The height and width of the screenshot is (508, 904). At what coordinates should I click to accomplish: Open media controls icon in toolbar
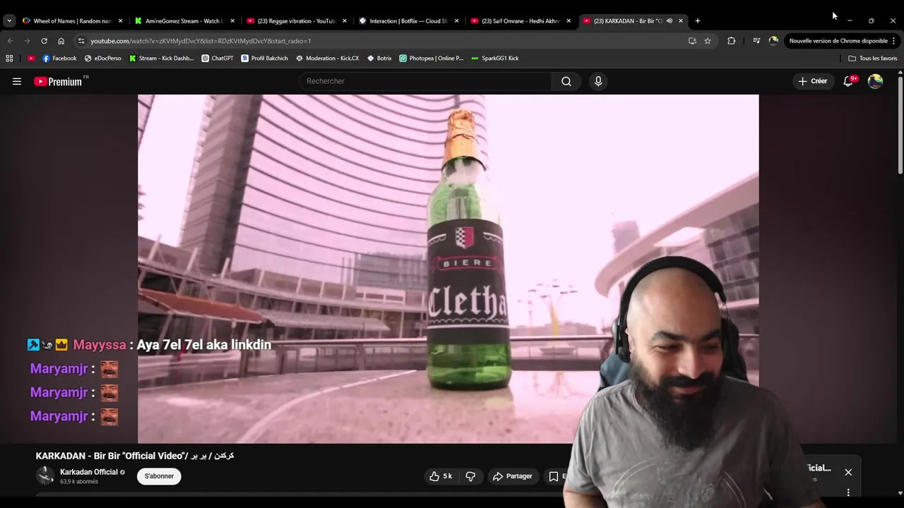coord(756,41)
